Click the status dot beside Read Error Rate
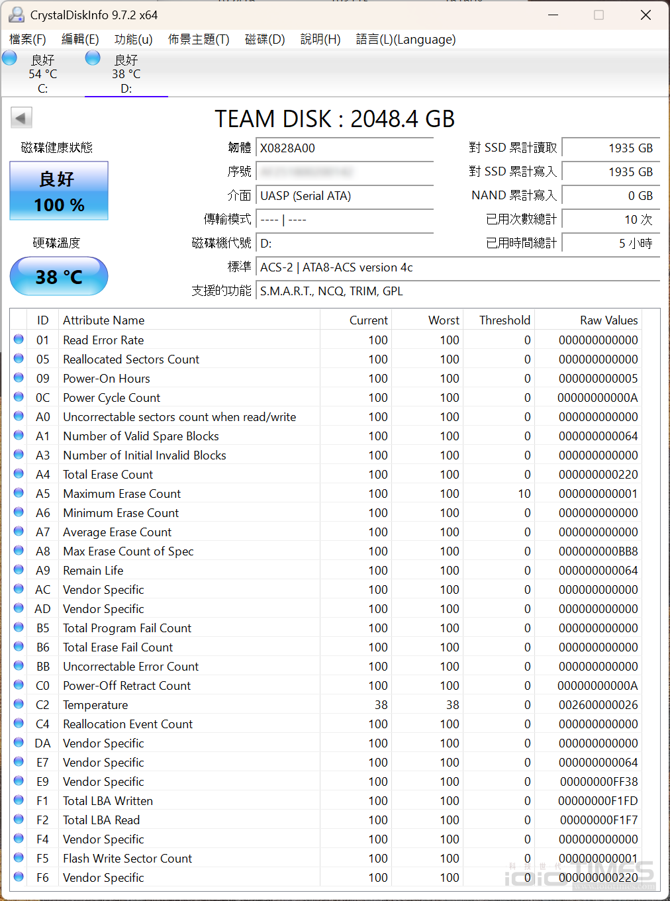Screen dimensions: 670x901 [x=18, y=340]
